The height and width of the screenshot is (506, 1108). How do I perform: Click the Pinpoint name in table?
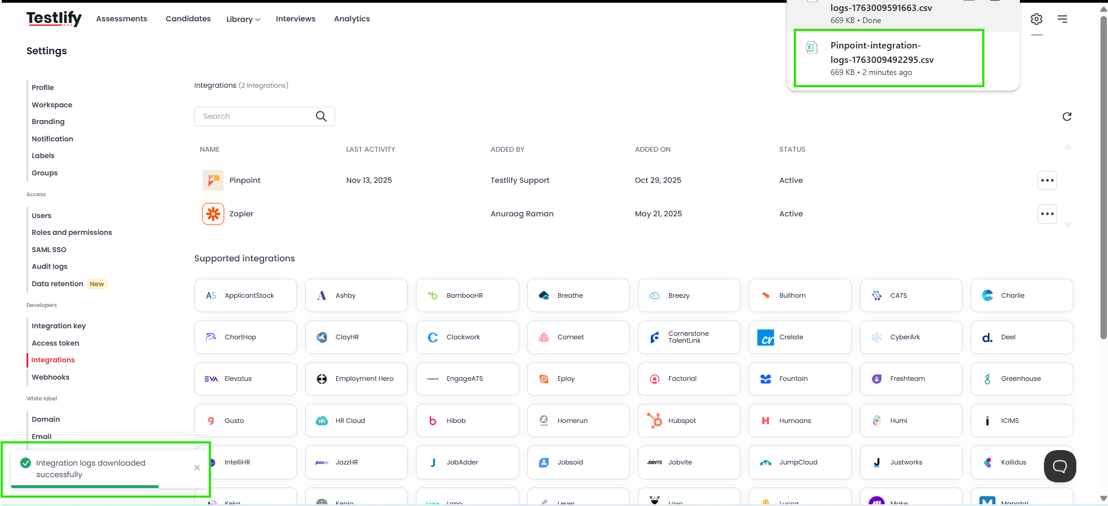point(245,181)
